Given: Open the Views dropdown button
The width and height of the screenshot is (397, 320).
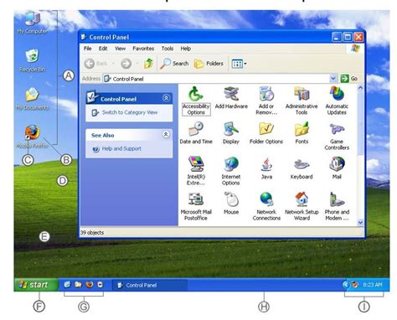Looking at the screenshot, I should coord(239,64).
